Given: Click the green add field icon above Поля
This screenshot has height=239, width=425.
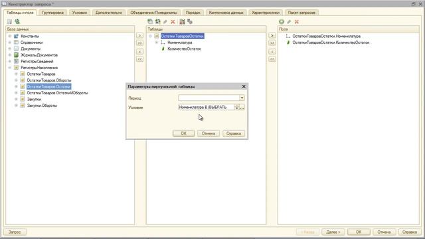Looking at the screenshot, I should point(282,22).
